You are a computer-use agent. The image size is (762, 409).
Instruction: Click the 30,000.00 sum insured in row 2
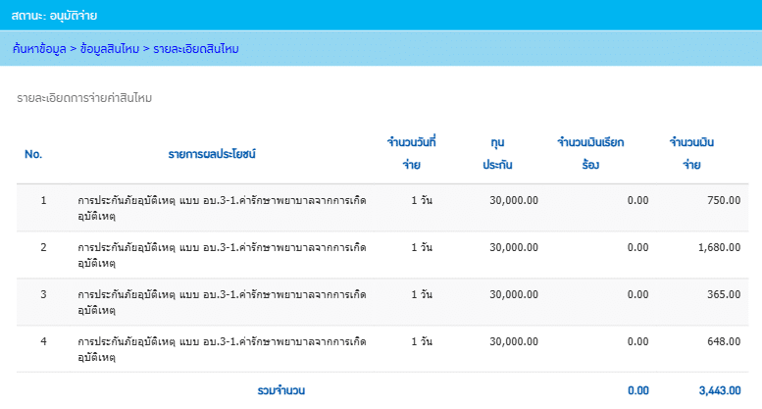514,247
